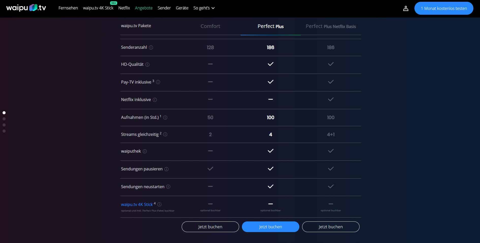
Task: Show info icon next to waiputhek
Action: tap(145, 151)
